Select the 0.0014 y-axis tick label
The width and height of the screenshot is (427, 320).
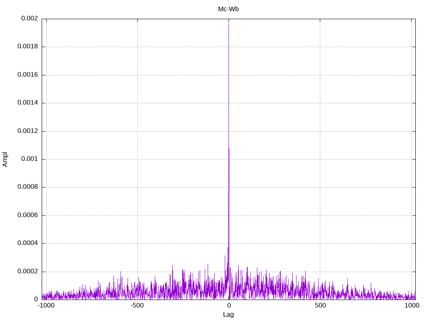28,103
